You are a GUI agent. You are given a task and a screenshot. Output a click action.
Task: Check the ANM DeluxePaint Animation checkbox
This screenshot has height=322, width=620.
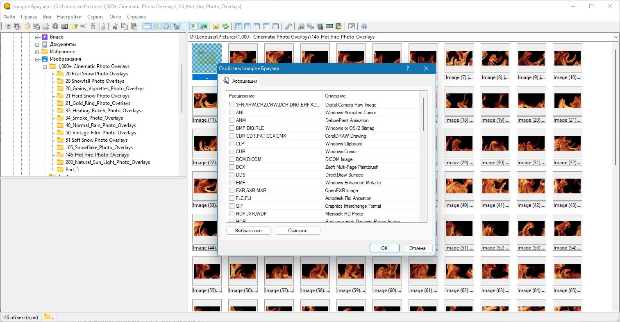coord(232,120)
